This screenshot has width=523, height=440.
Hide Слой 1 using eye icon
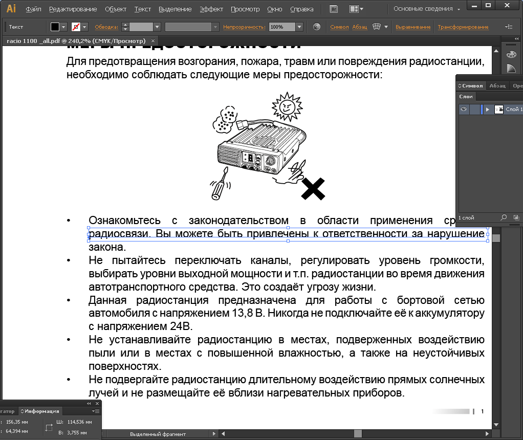[x=463, y=109]
